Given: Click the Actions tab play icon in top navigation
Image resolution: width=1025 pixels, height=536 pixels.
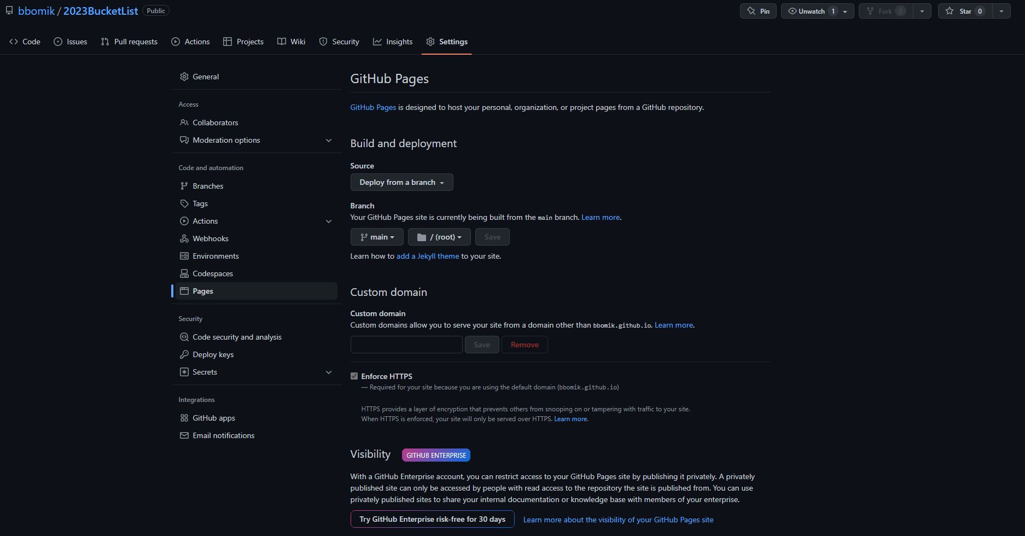Looking at the screenshot, I should click(x=176, y=42).
